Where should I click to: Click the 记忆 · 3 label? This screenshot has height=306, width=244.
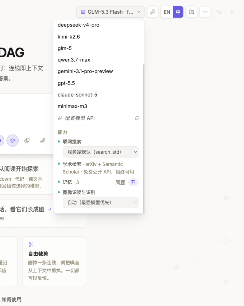pos(71,182)
